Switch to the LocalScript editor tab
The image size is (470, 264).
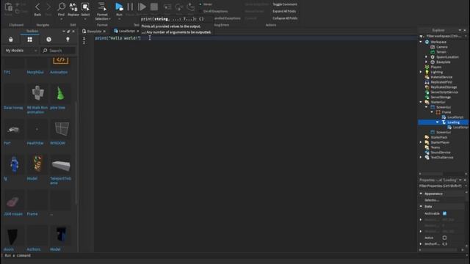point(126,31)
